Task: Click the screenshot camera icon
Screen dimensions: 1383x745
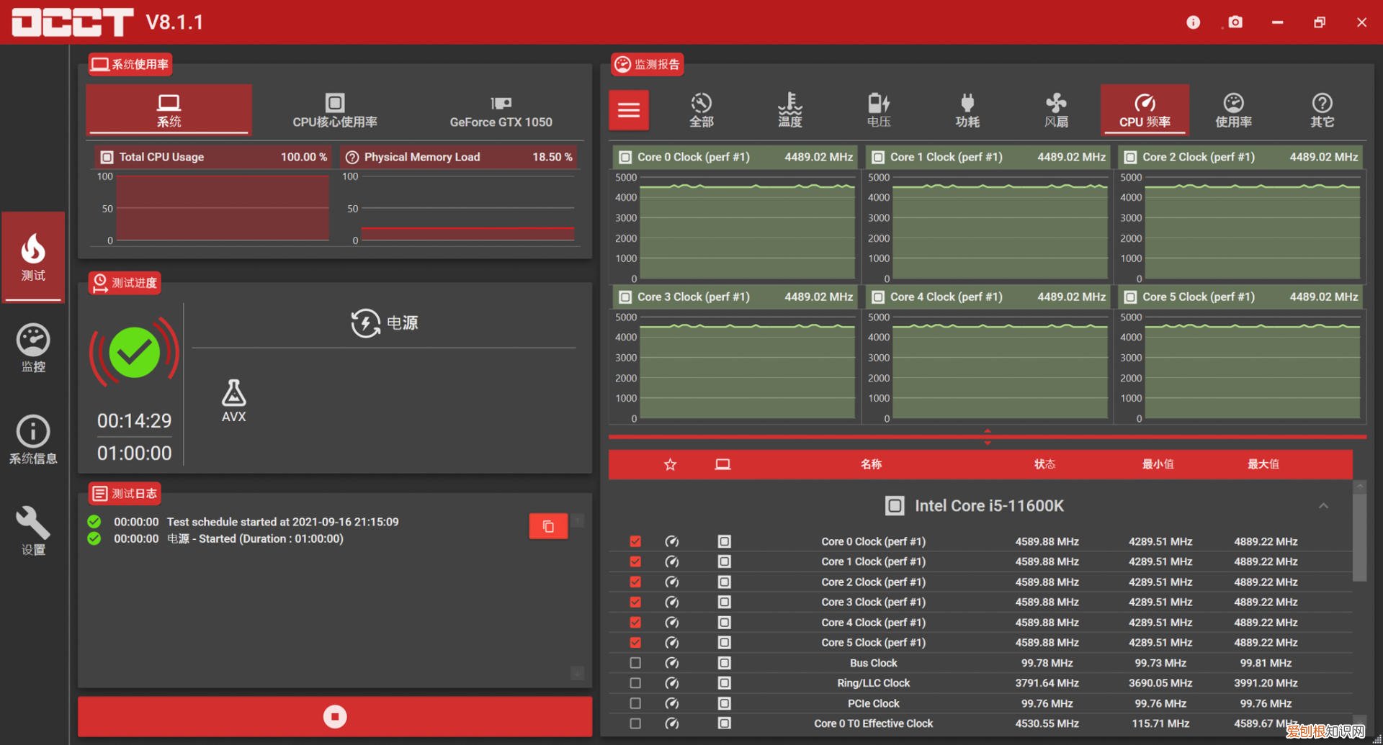Action: 1235,22
